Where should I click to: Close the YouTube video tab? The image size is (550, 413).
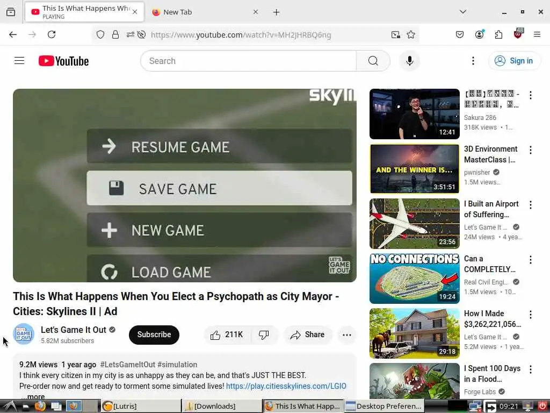(x=135, y=12)
